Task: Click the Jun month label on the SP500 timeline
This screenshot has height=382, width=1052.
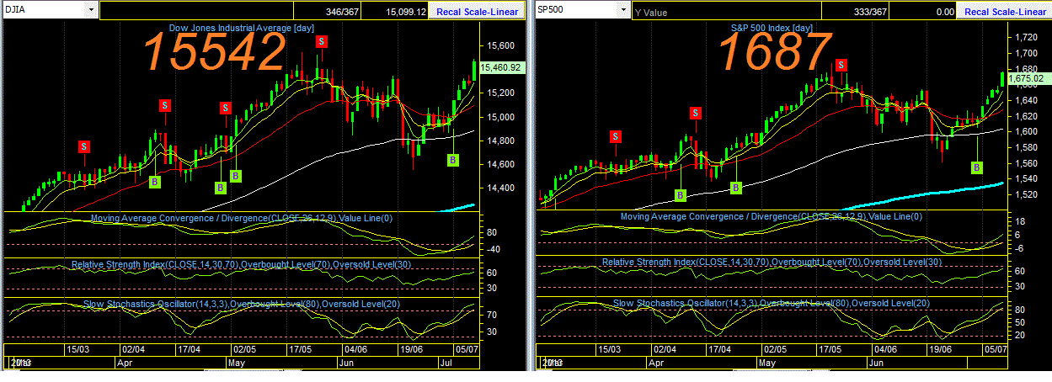Action: [x=876, y=363]
